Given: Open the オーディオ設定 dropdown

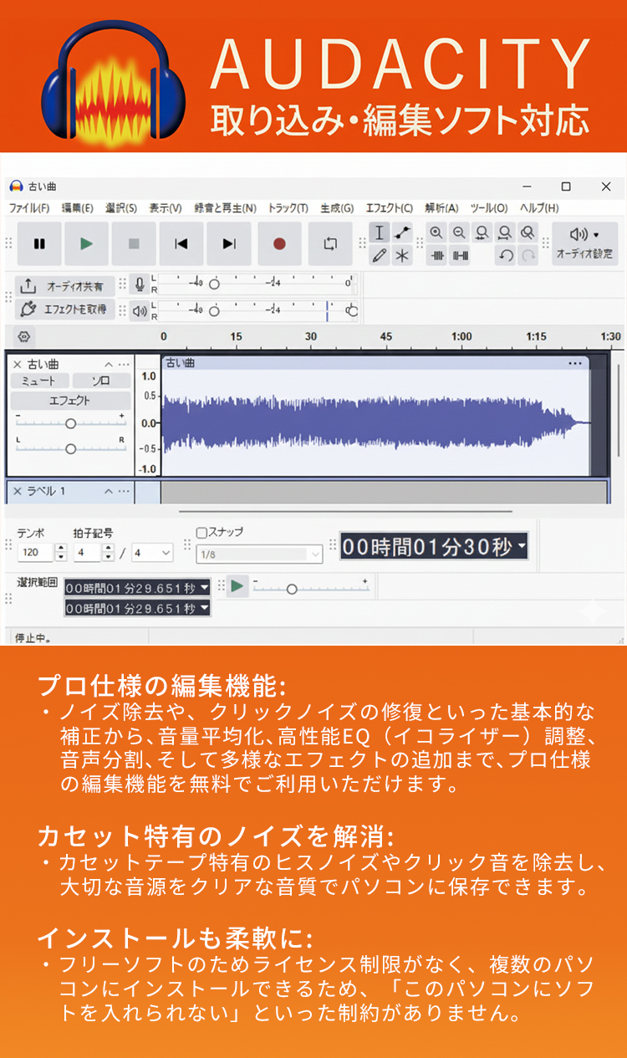Looking at the screenshot, I should click(584, 243).
